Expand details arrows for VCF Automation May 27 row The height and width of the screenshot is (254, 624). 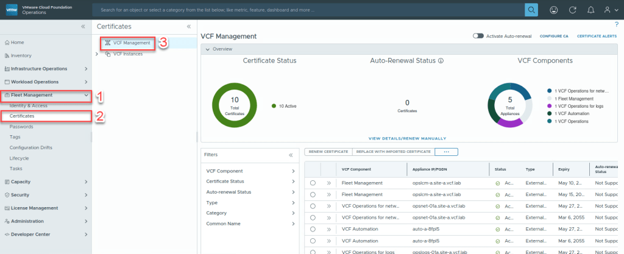point(329,230)
